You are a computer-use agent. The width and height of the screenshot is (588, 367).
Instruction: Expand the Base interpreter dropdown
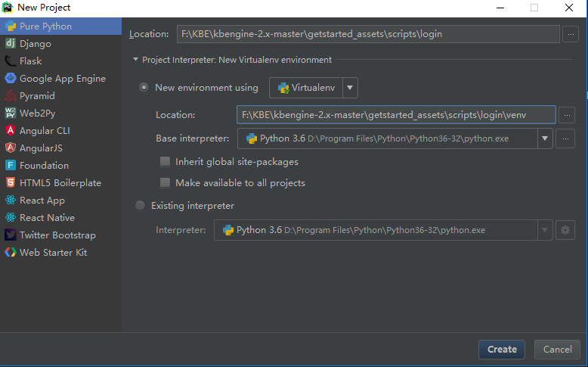pyautogui.click(x=544, y=138)
